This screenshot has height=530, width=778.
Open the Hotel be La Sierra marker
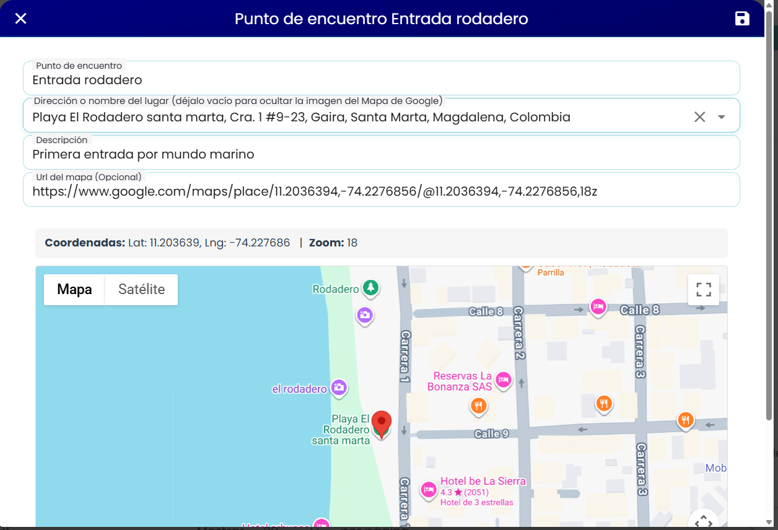coord(429,490)
